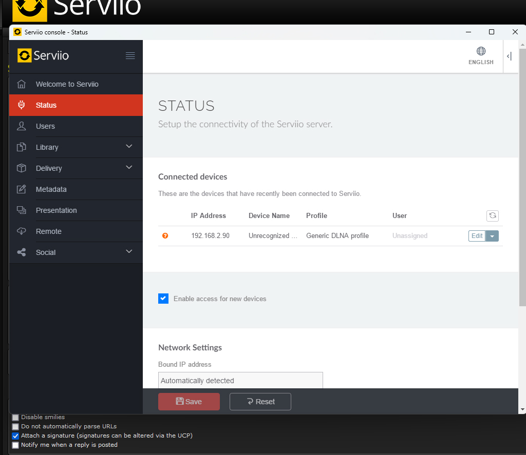The height and width of the screenshot is (455, 526).
Task: Open the Presentation menu item
Action: point(56,210)
